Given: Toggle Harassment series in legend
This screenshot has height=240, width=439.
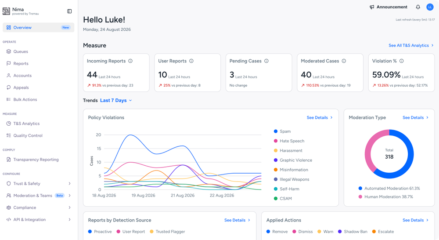Looking at the screenshot, I should point(288,151).
